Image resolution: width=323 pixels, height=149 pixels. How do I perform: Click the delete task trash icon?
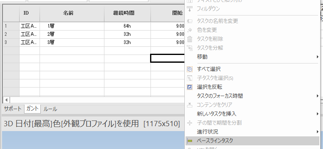[x=190, y=39]
